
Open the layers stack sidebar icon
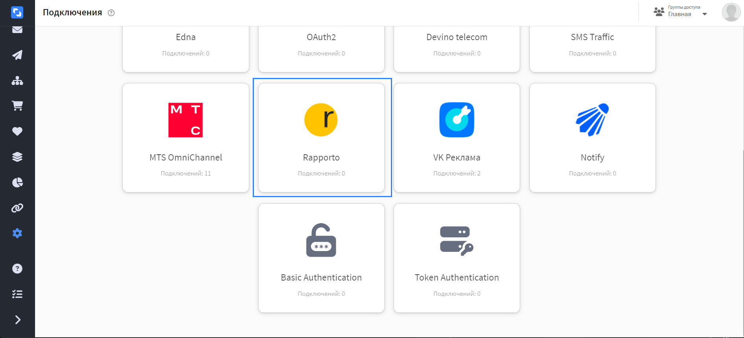click(17, 157)
